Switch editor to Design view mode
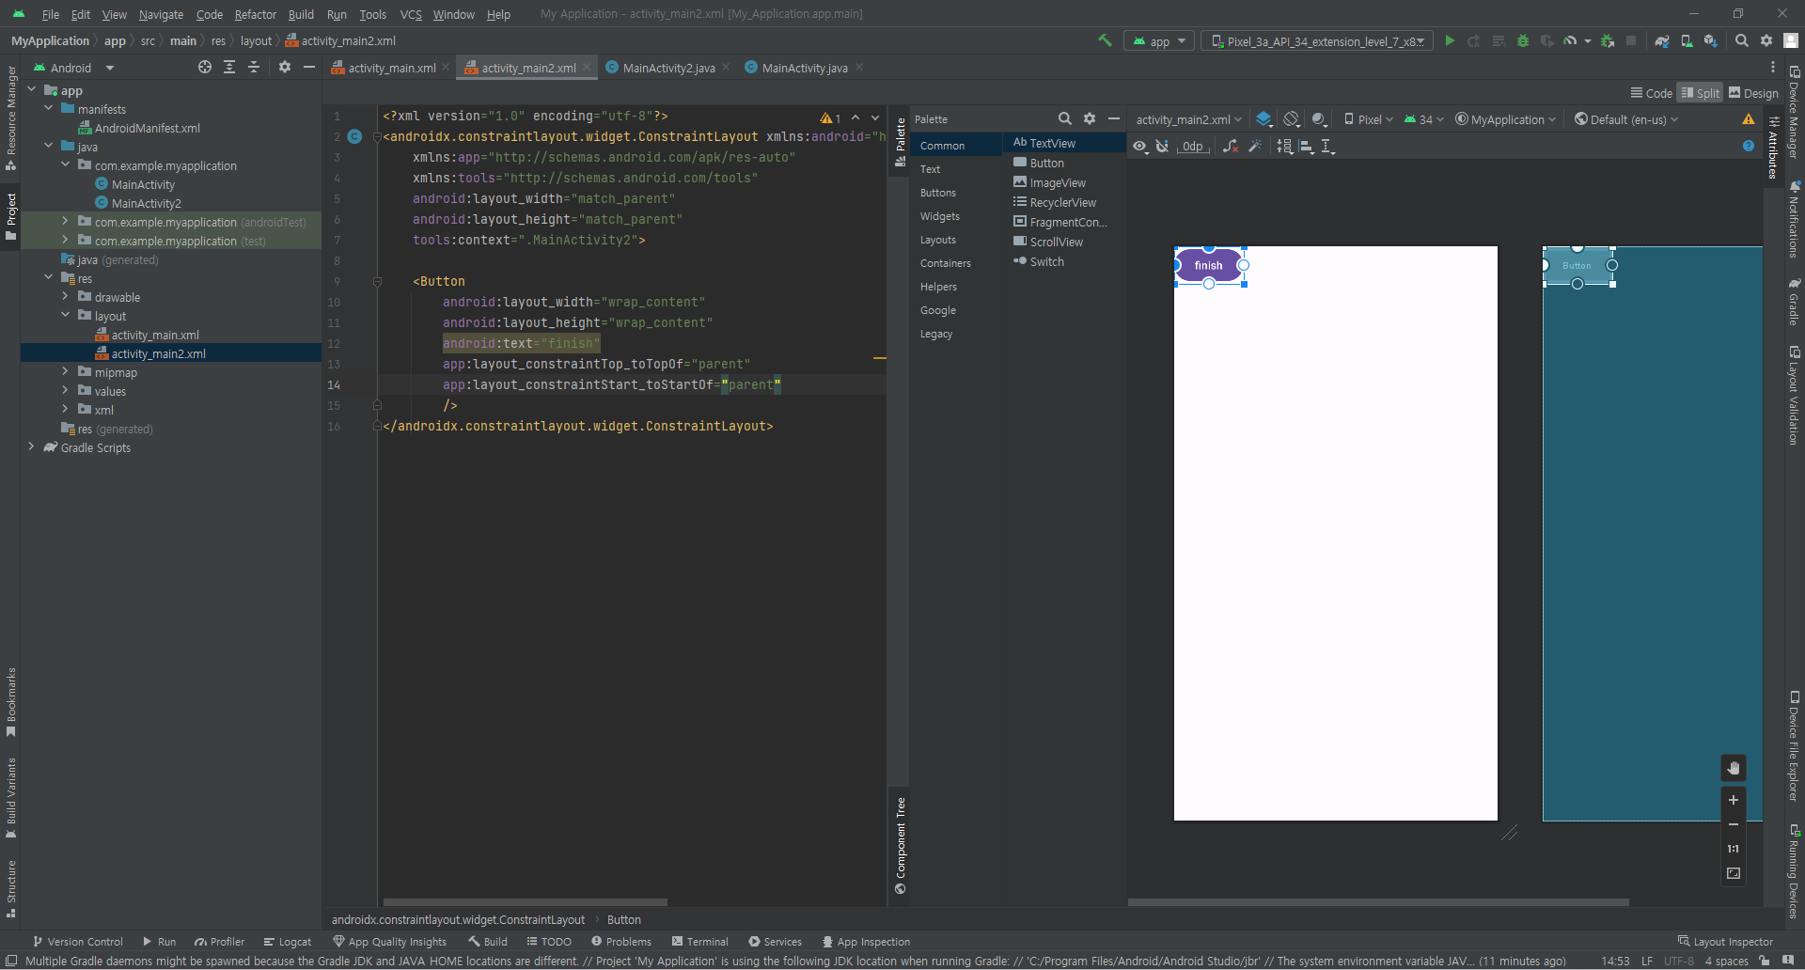Screen dimensions: 1805x970 1753,93
